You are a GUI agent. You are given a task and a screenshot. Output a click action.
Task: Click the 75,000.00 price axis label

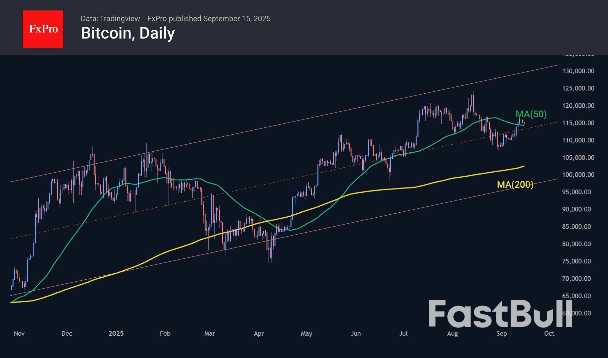(x=576, y=261)
